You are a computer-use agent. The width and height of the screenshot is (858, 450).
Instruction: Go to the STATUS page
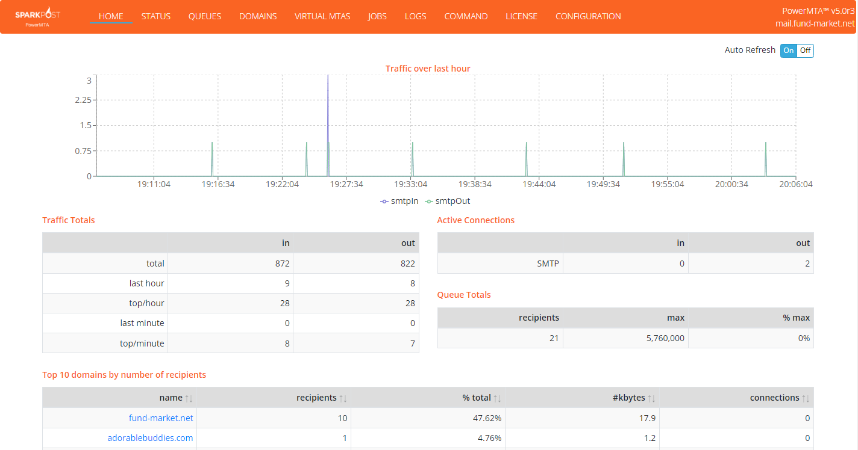[x=156, y=17]
